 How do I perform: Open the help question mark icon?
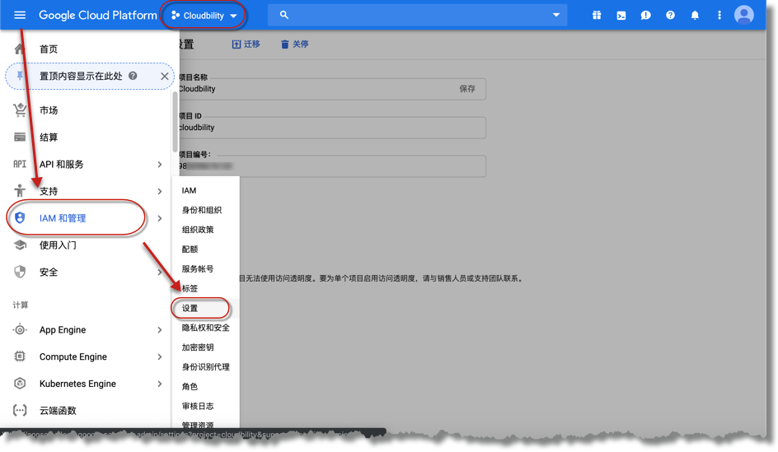tap(670, 16)
